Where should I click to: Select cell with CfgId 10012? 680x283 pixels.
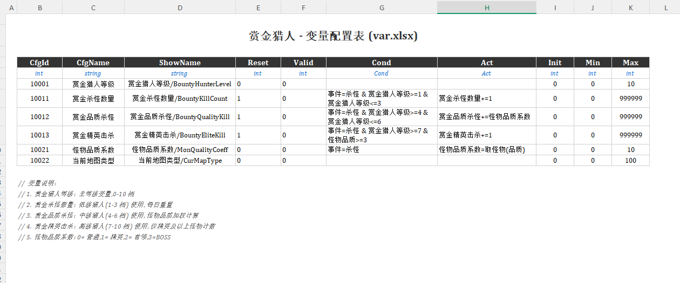[40, 117]
